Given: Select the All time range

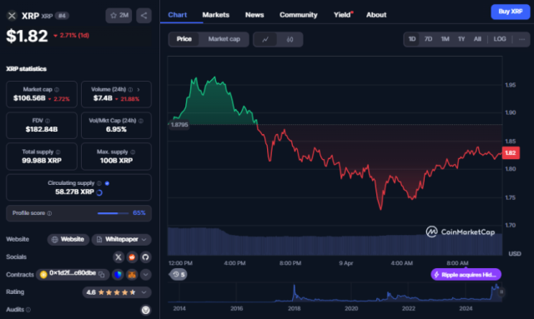Looking at the screenshot, I should [477, 39].
